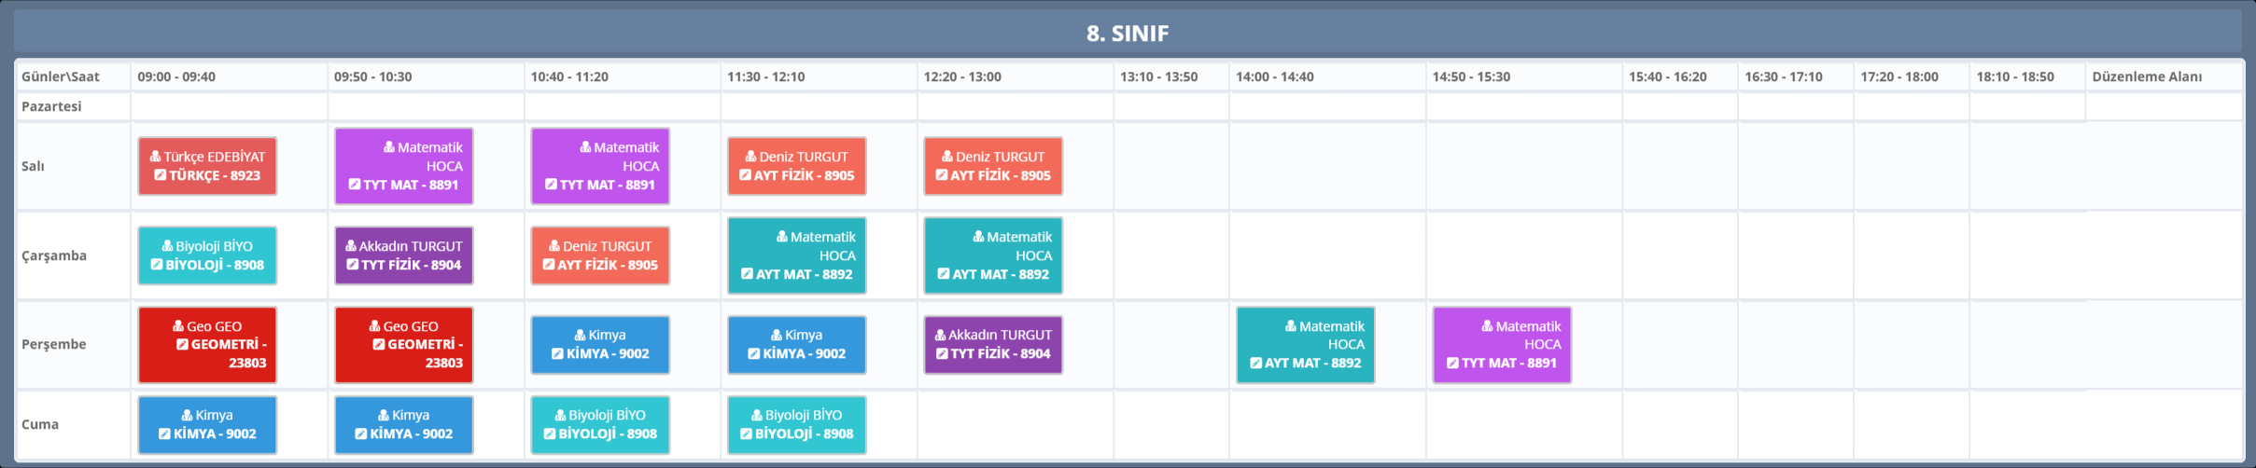Screen dimensions: 2256x468
Task: Click the edit icon on Friday 11:30 BİYOLOJİ card
Action: [x=746, y=434]
